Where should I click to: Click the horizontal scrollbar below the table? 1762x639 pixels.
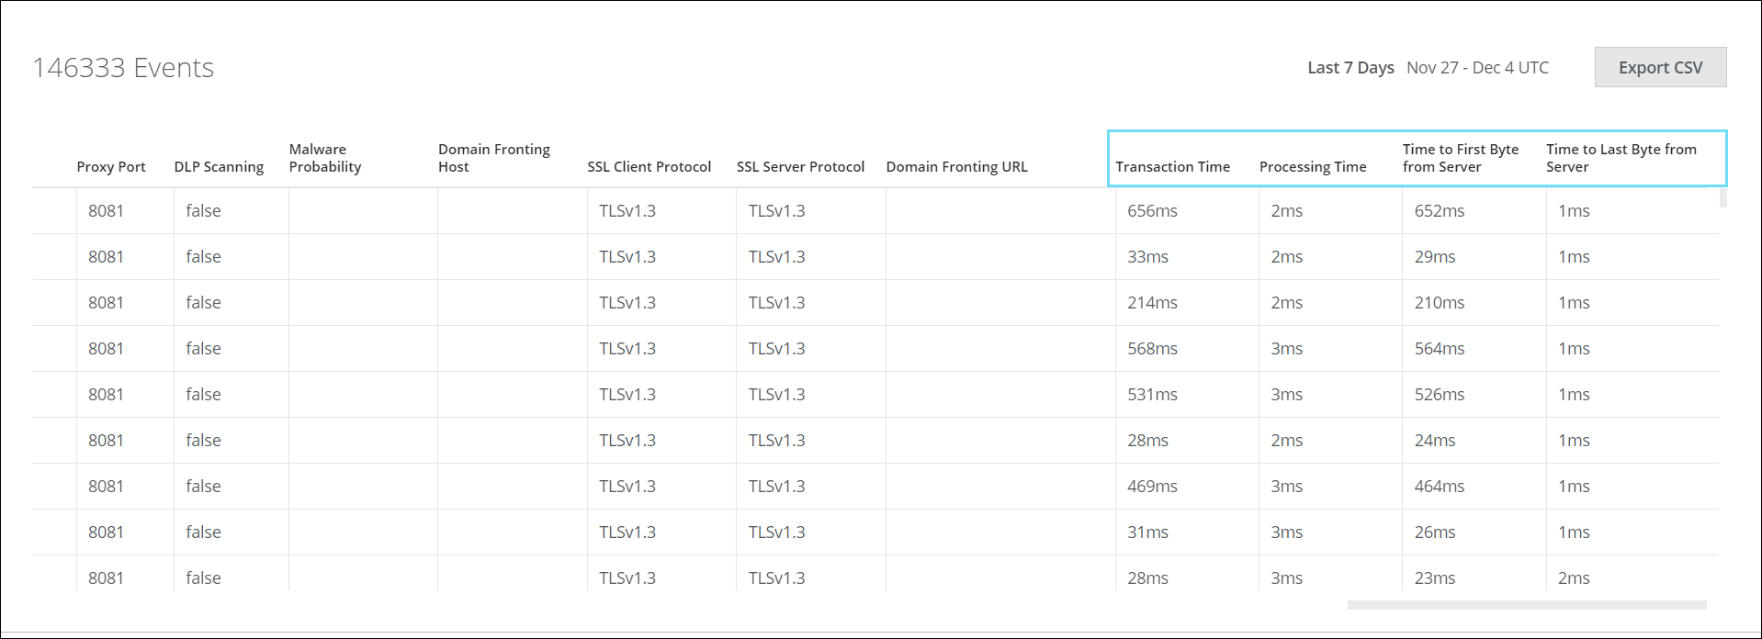1526,605
